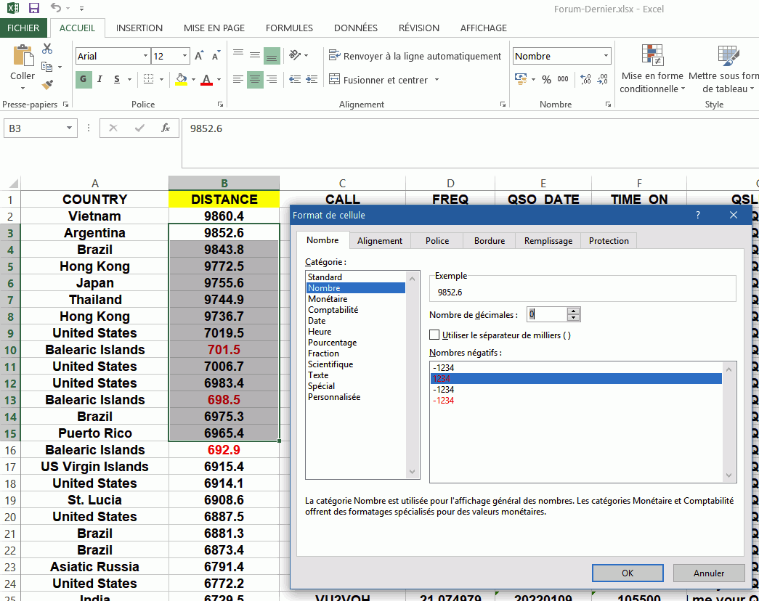
Task: Expand the font name Arial dropdown
Action: pos(145,56)
